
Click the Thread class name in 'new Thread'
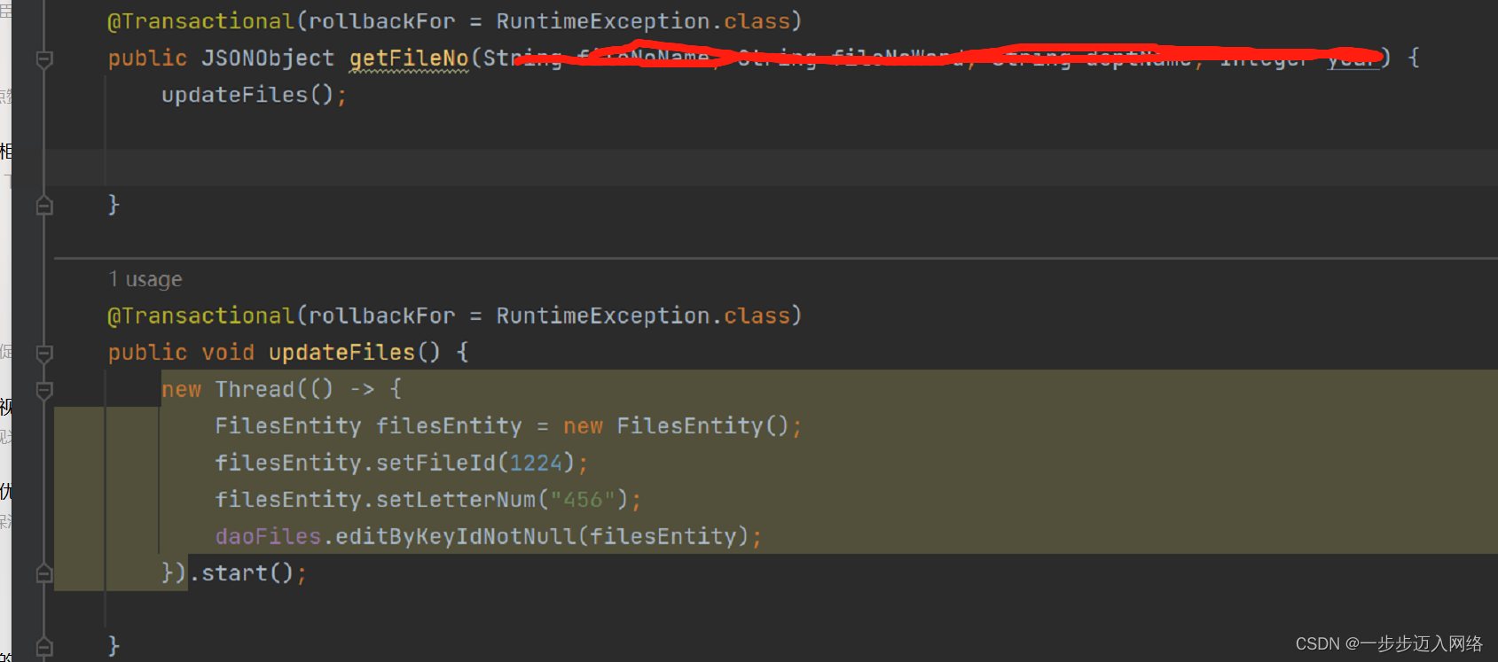[255, 389]
